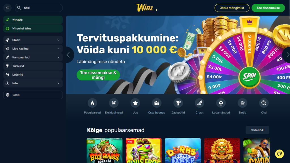Open the Eesti language selector
The image size is (290, 163).
point(33,95)
